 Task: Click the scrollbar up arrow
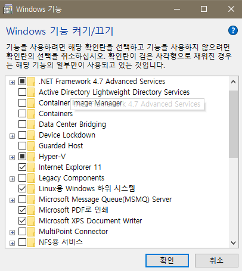point(233,82)
